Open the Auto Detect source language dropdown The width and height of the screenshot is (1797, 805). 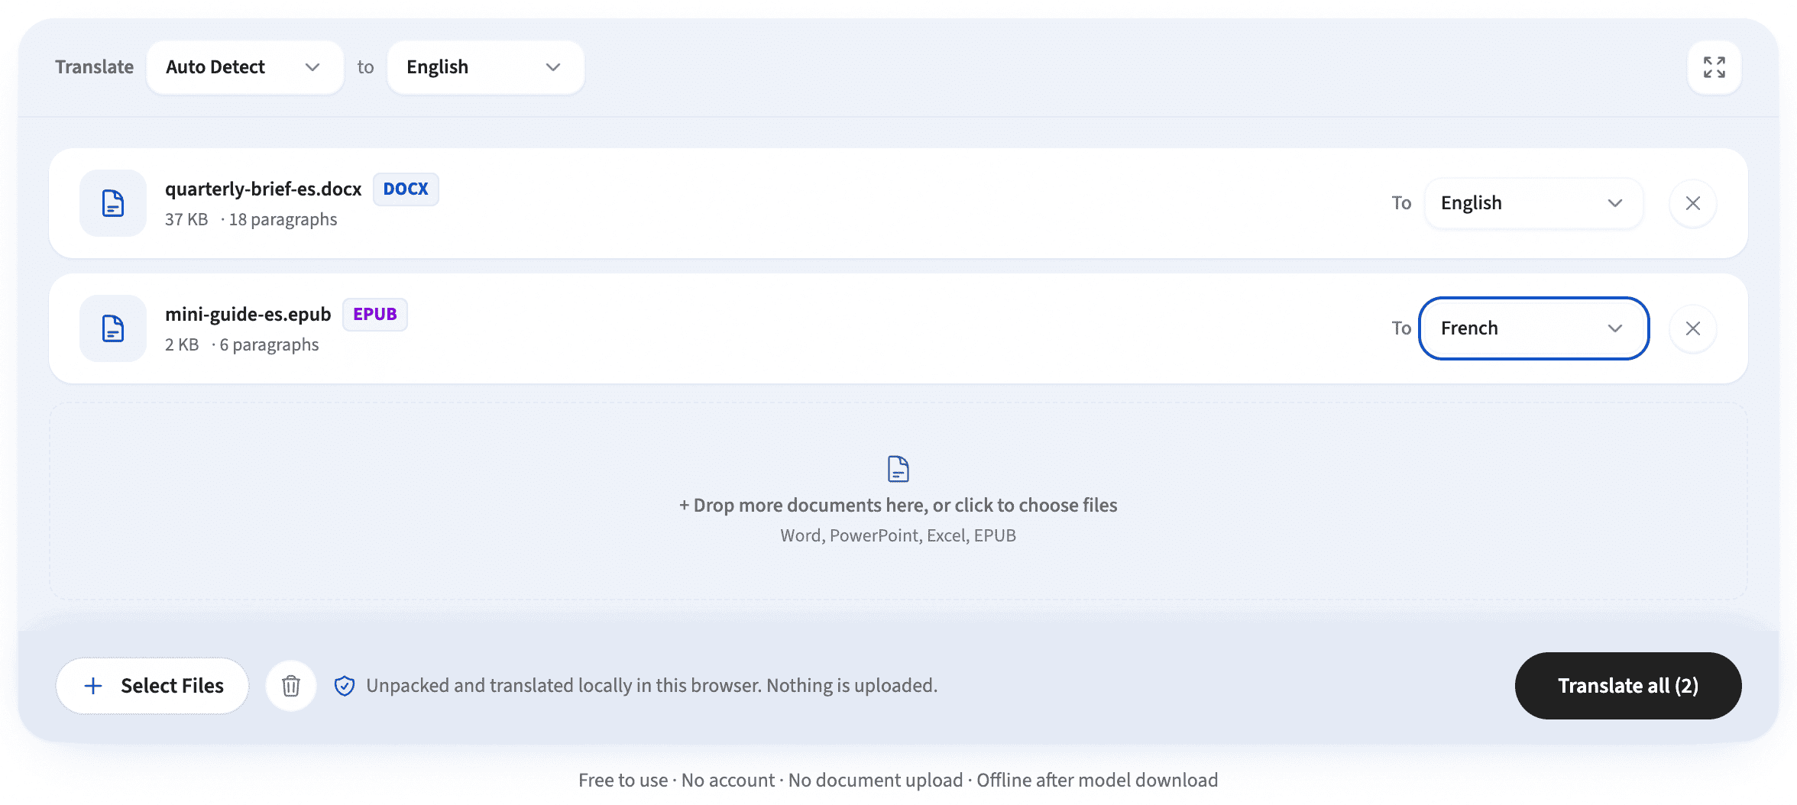click(245, 67)
